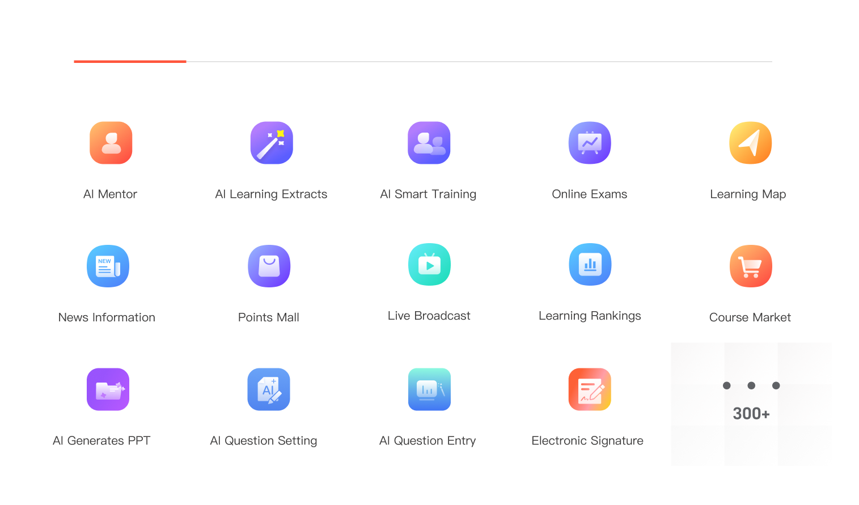Select the red-underlined active tab indicator
The image size is (859, 505).
coord(130,61)
